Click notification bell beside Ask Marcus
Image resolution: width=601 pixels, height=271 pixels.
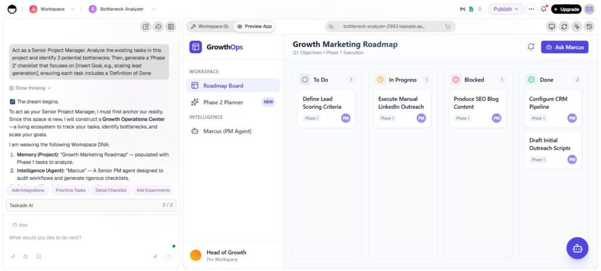click(x=531, y=47)
